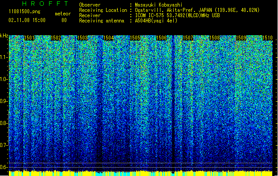This screenshot has width=278, height=176.
Task: Click the 1507 time marker label
Action: (188, 38)
